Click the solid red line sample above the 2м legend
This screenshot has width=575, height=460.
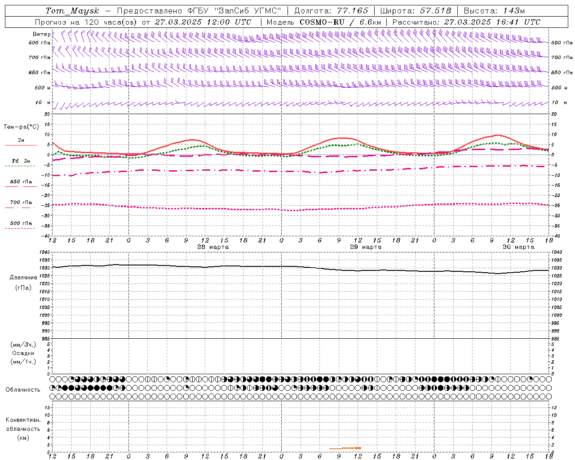point(21,146)
